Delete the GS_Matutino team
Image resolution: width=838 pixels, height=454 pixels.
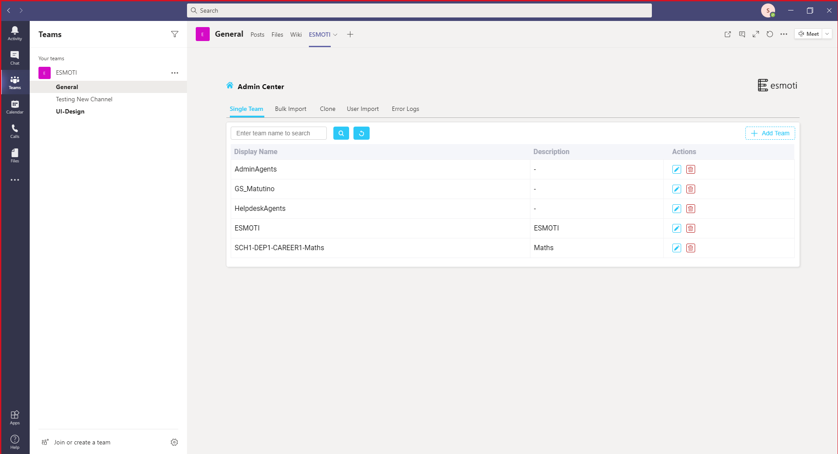[691, 189]
